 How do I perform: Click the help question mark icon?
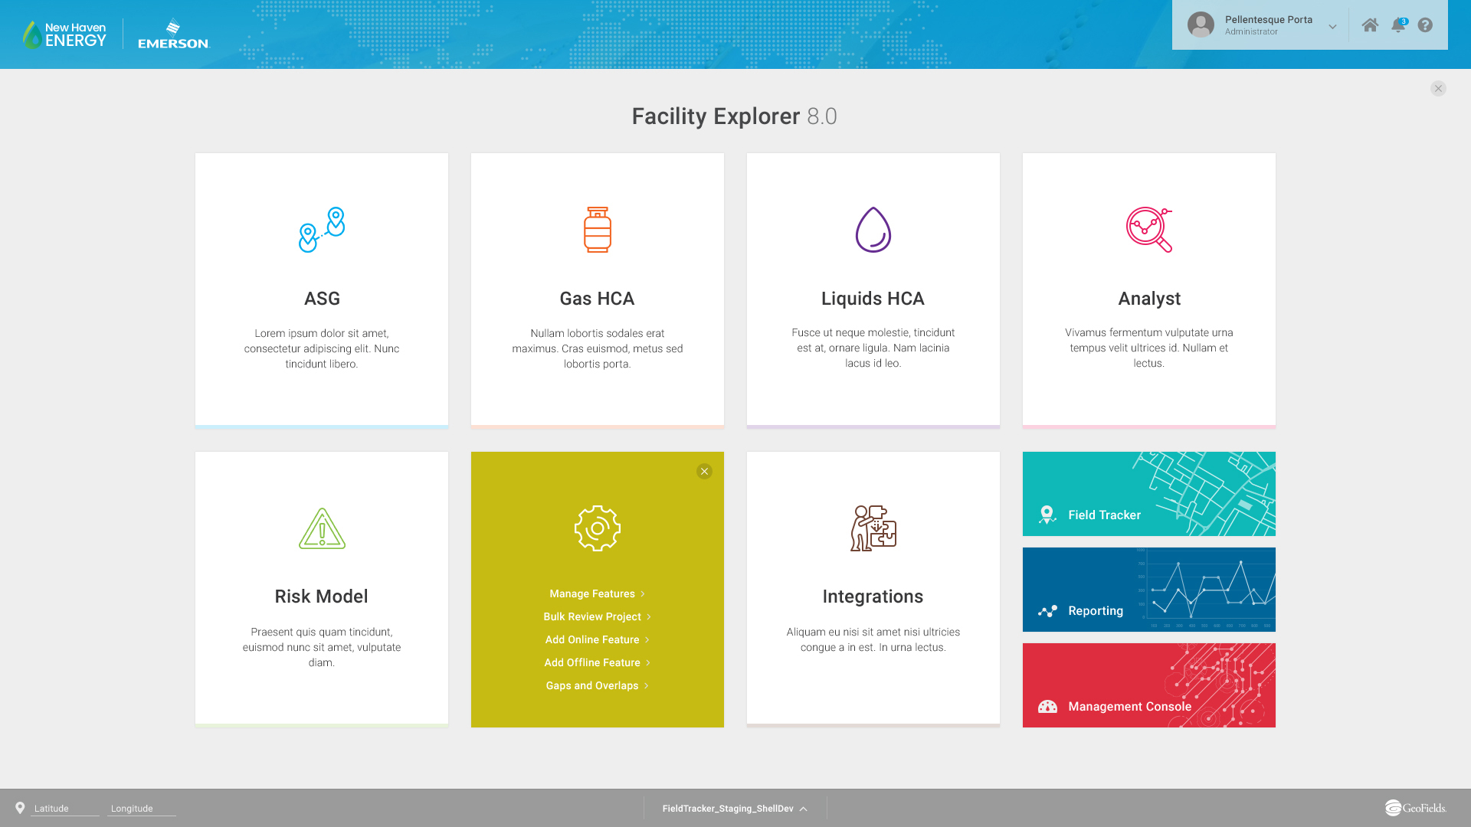[1426, 25]
